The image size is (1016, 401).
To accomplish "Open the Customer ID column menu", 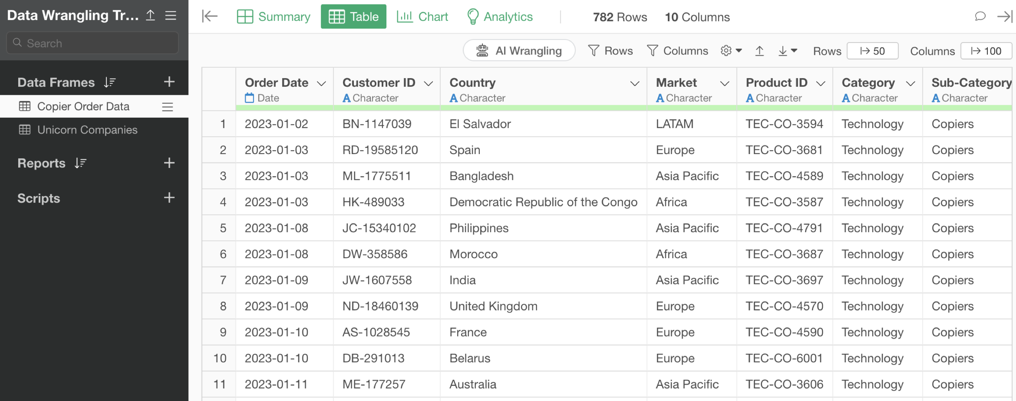I will tap(428, 83).
